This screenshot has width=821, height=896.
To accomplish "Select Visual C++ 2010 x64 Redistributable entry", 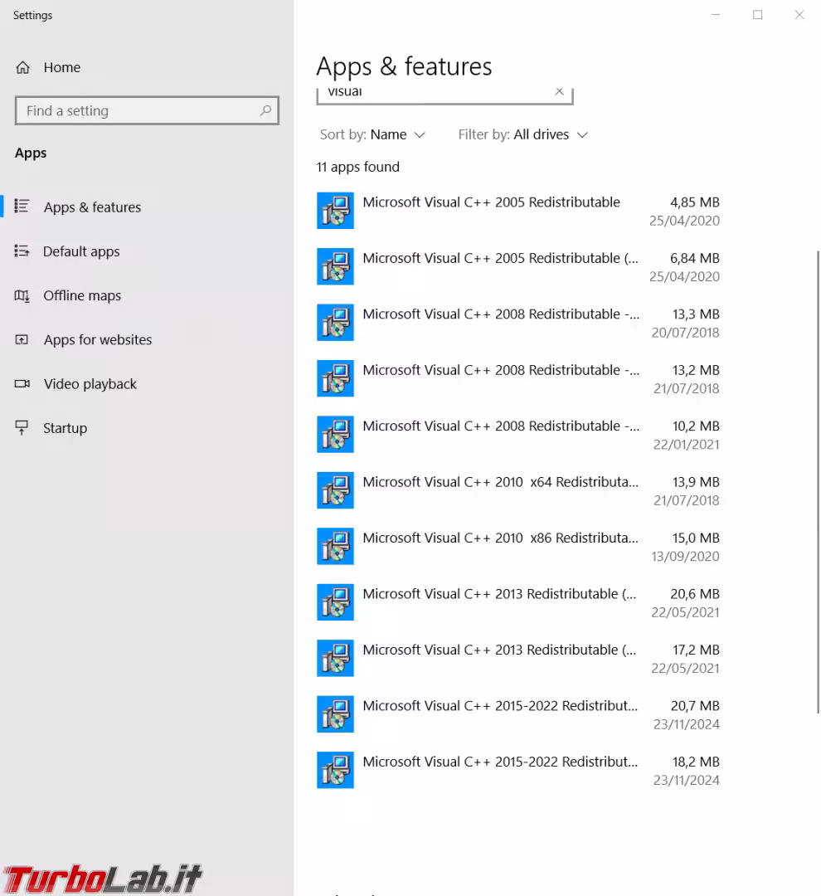I will [500, 490].
